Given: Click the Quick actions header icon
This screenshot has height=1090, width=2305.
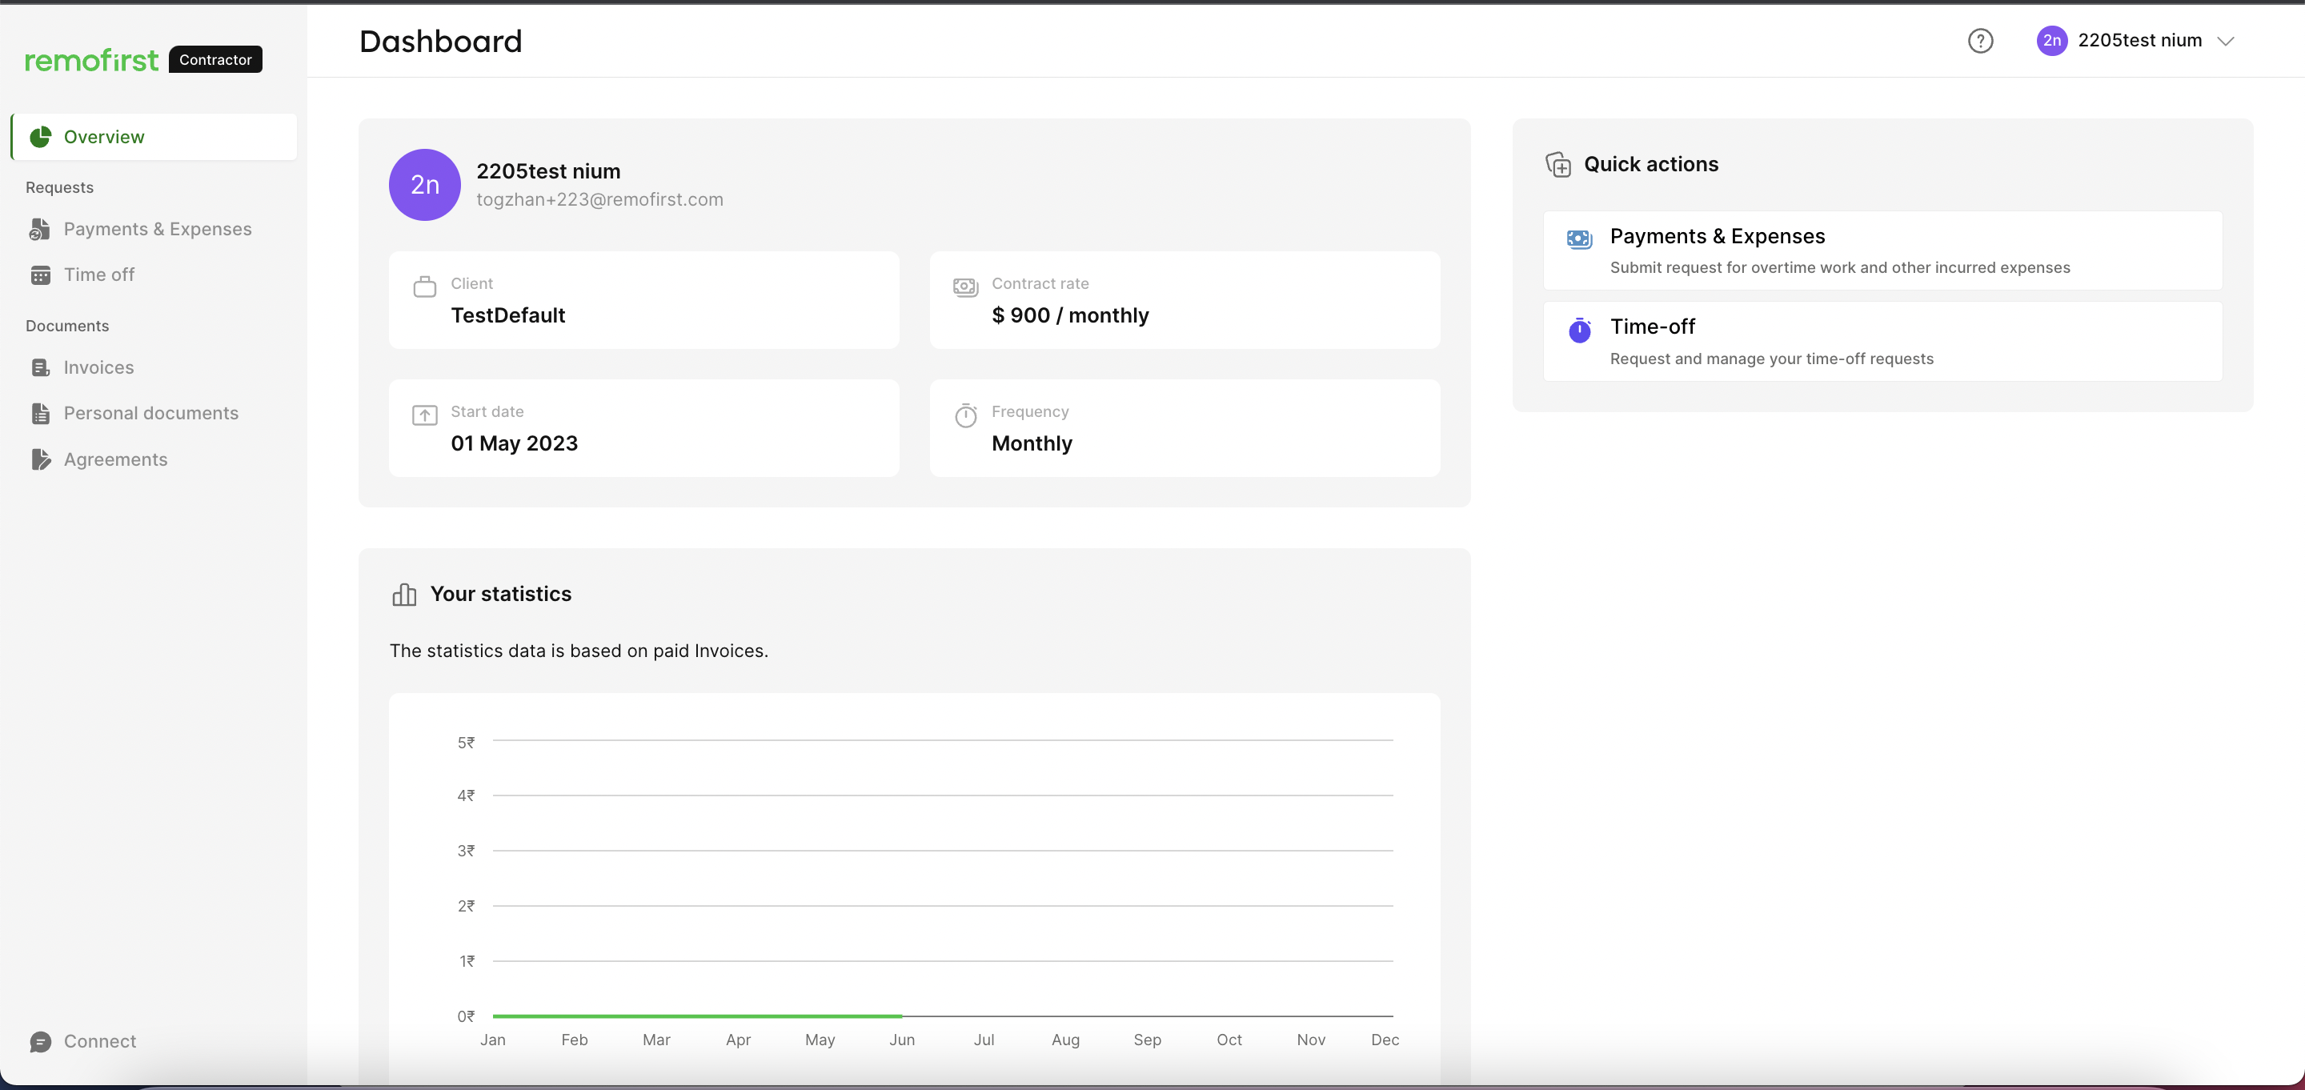Looking at the screenshot, I should tap(1557, 165).
